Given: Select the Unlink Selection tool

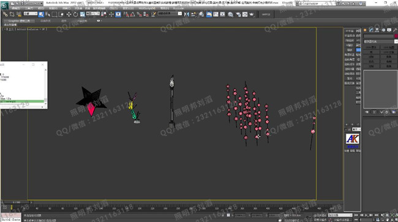Looking at the screenshot, I should pyautogui.click(x=12, y=15).
